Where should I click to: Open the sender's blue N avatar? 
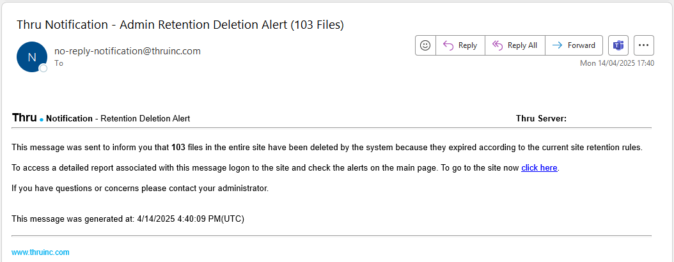coord(31,57)
